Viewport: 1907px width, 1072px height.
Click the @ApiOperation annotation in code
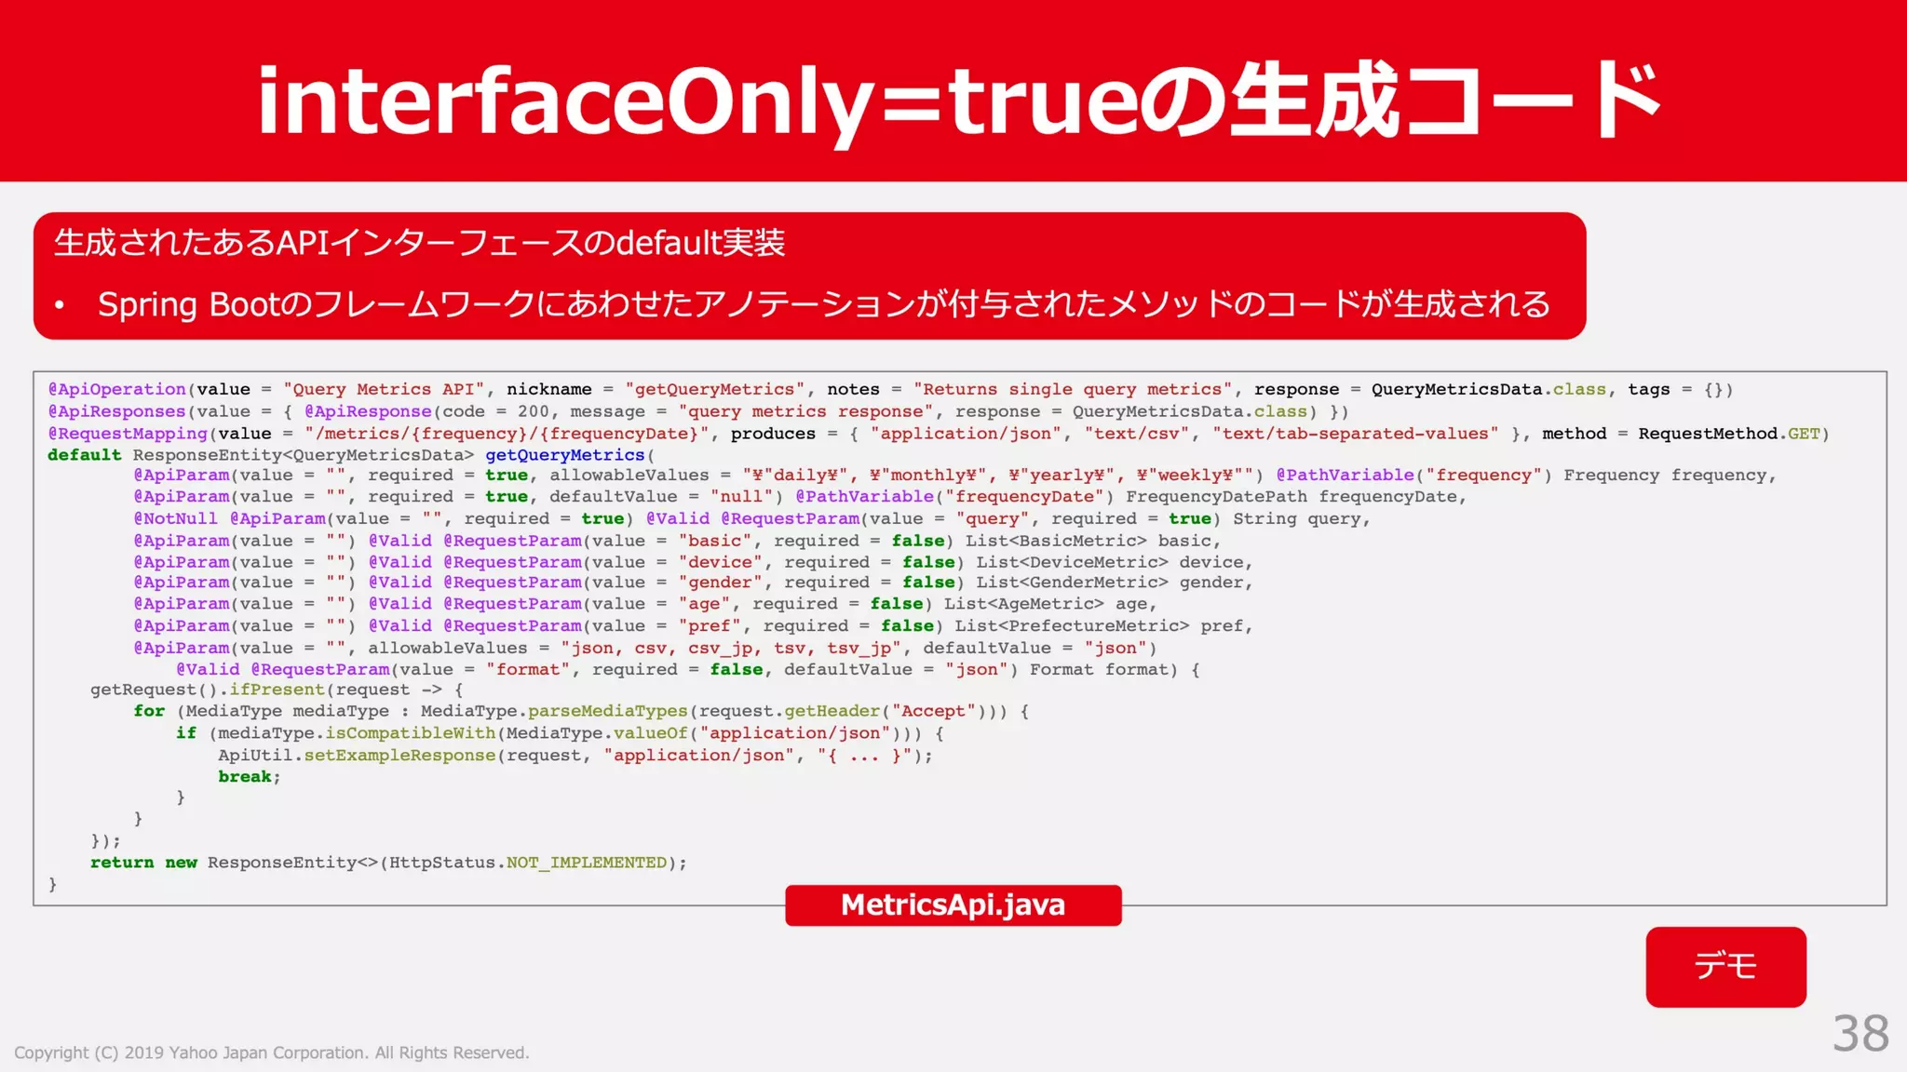click(116, 389)
